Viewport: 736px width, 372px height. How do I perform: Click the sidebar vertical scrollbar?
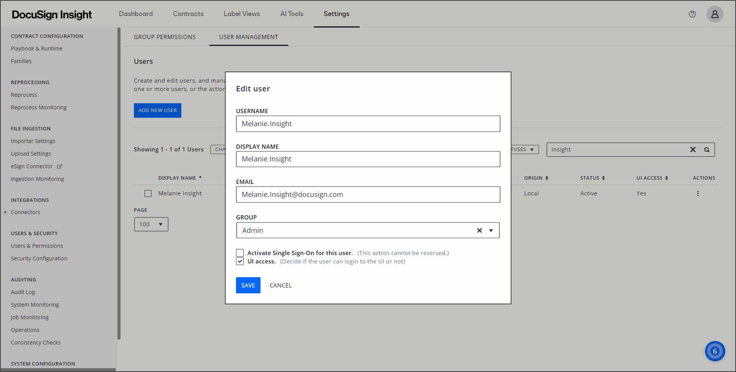coord(119,184)
